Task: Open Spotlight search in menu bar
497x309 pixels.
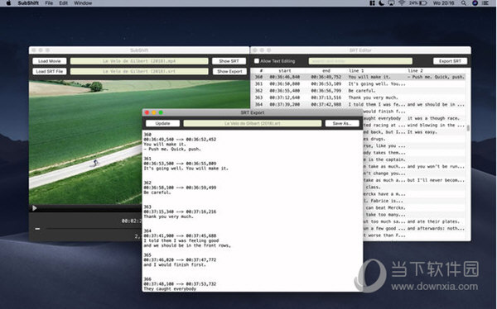Action: [x=464, y=3]
